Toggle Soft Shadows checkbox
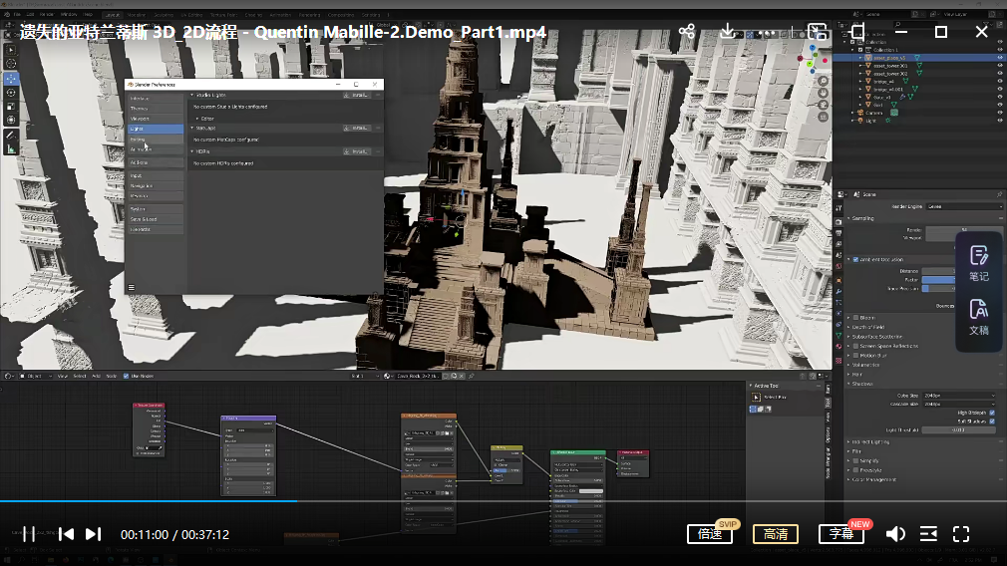The image size is (1007, 566). (992, 421)
